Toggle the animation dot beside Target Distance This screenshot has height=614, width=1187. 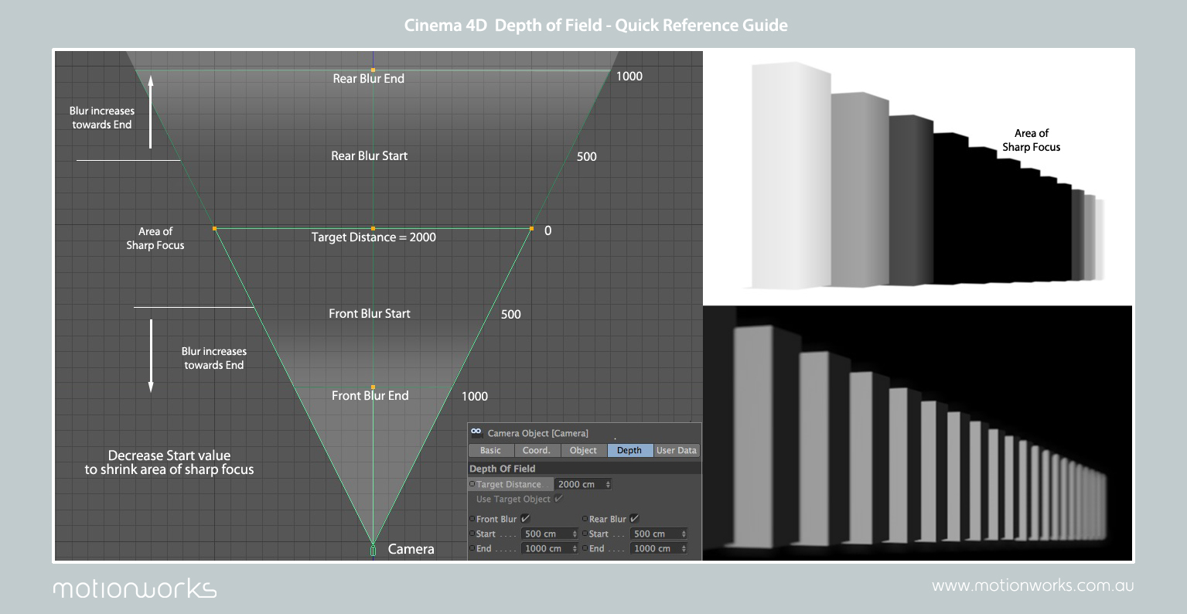[472, 484]
